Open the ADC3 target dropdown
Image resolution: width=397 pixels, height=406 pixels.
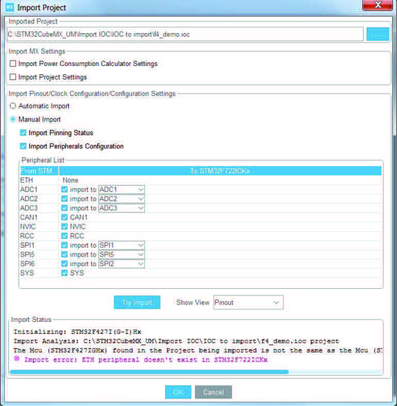(121, 208)
